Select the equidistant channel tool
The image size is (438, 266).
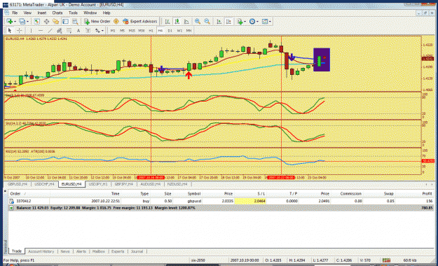(60, 30)
